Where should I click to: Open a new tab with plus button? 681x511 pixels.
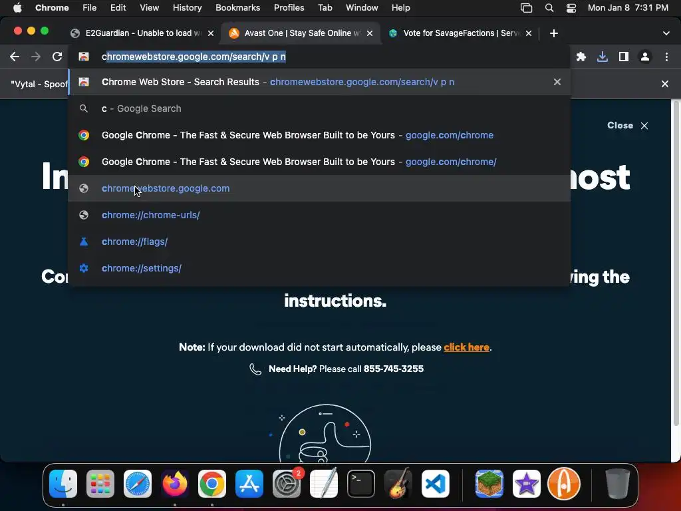tap(553, 33)
